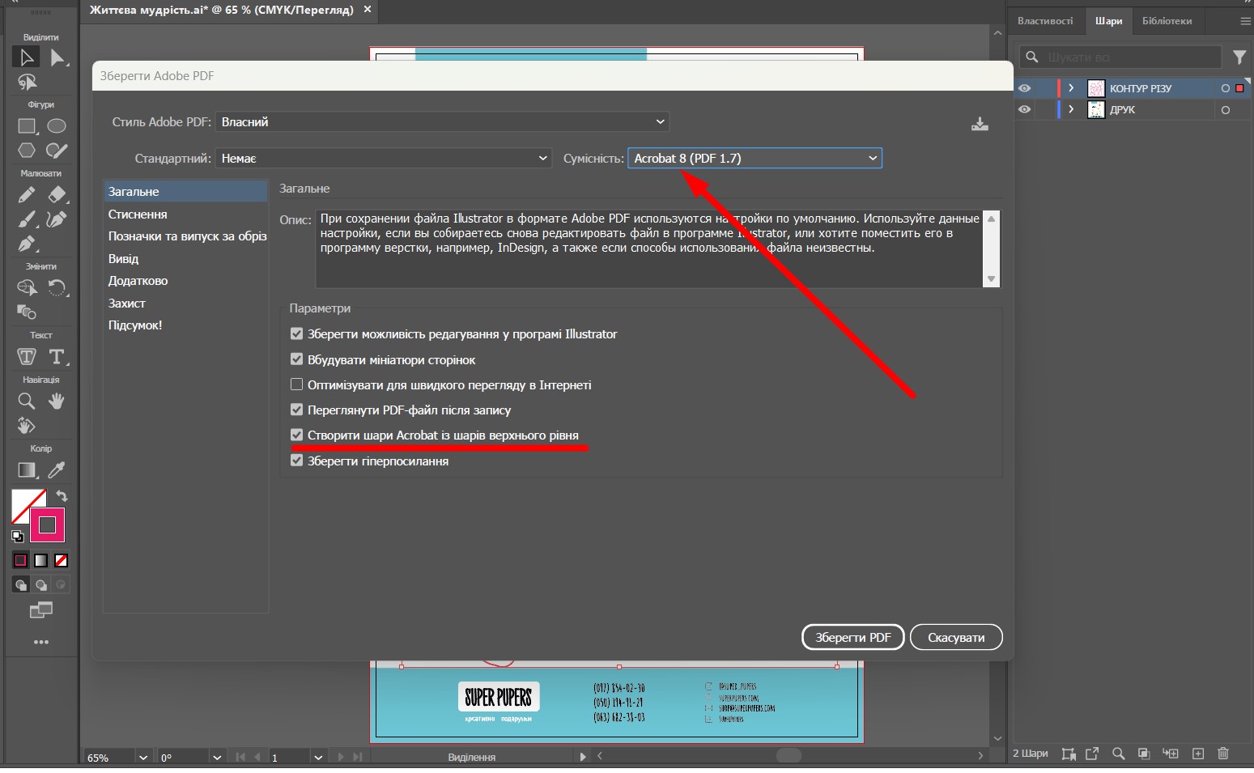The image size is (1254, 773).
Task: Enable optimize for fast web view
Action: point(297,384)
